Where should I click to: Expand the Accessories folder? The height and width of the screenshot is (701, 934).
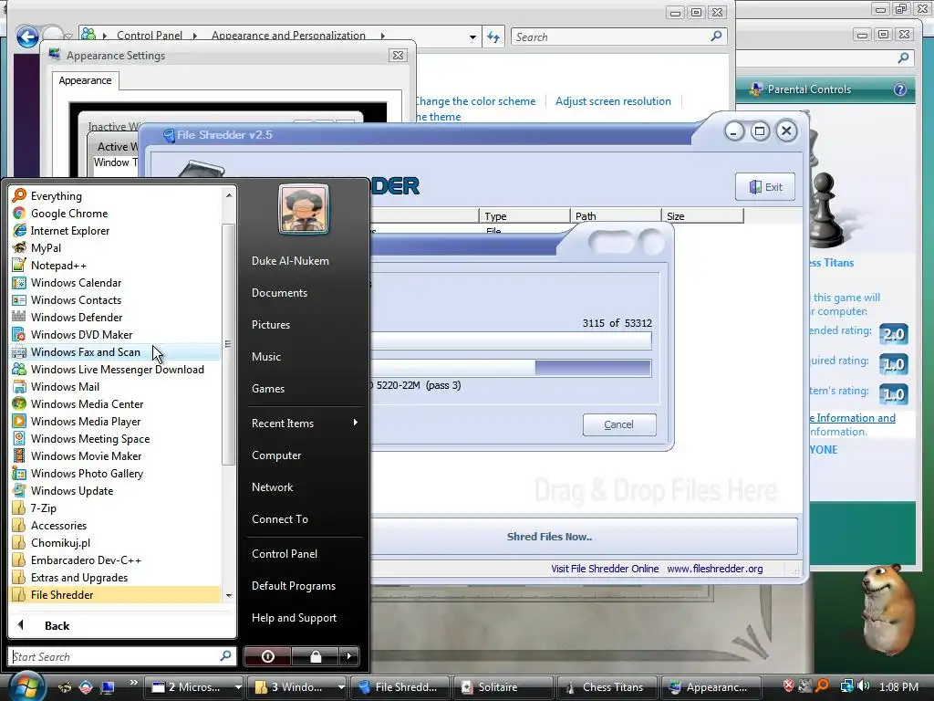click(x=116, y=525)
